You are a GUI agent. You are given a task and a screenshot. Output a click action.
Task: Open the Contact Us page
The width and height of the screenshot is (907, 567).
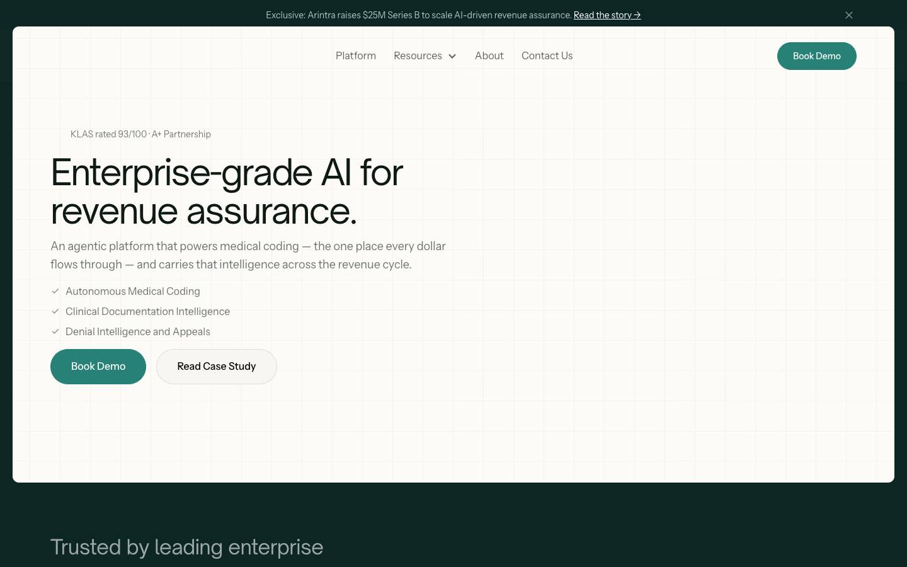coord(547,55)
